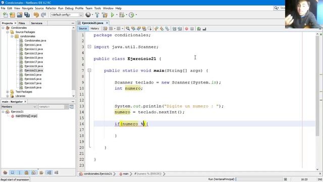Toggle Show Inherited Members in Navigator
The width and height of the screenshot is (323, 182).
point(5,172)
